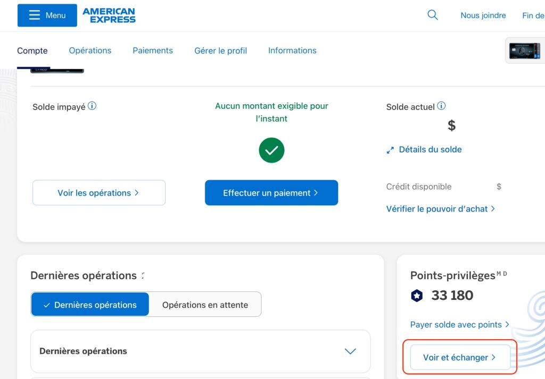Open the Gérer le profil section
Screen dimensions: 545x379
[x=220, y=50]
